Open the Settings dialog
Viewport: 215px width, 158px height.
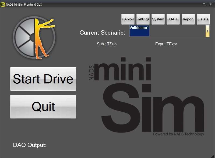click(143, 19)
